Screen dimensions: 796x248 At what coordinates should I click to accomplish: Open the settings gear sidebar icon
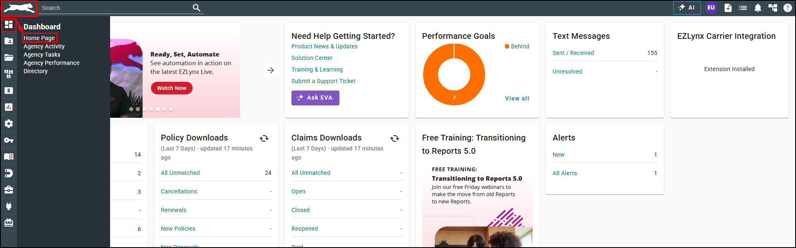(x=9, y=124)
